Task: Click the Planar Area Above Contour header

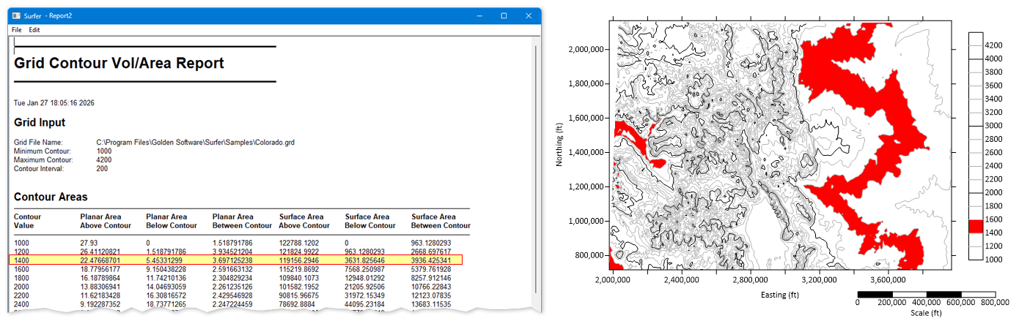Action: pos(106,221)
